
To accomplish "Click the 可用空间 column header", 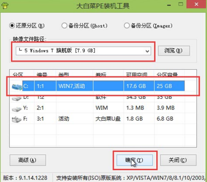I will coord(137,75).
